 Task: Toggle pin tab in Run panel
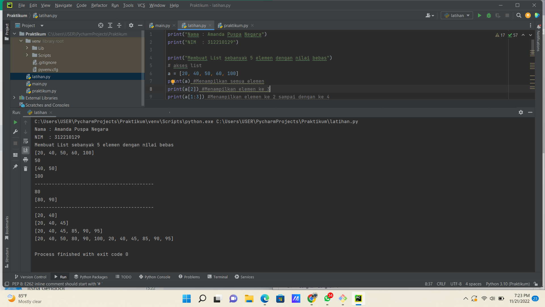point(15,167)
